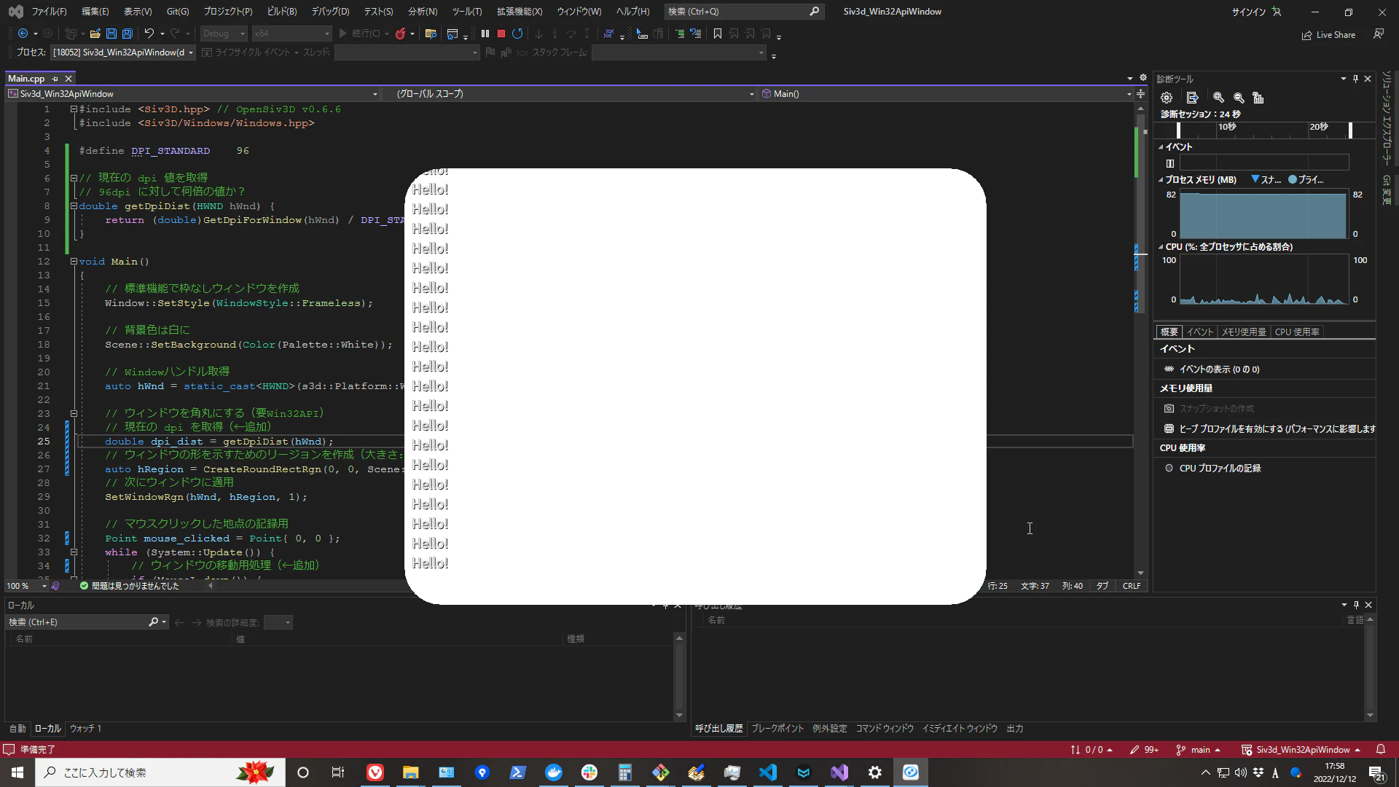This screenshot has height=787, width=1399.
Task: Reset diagnostic view zoom icon
Action: coord(1258,98)
